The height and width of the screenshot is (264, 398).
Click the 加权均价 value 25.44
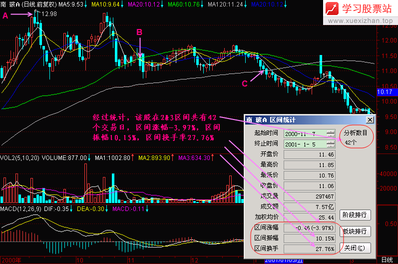tap(310, 217)
